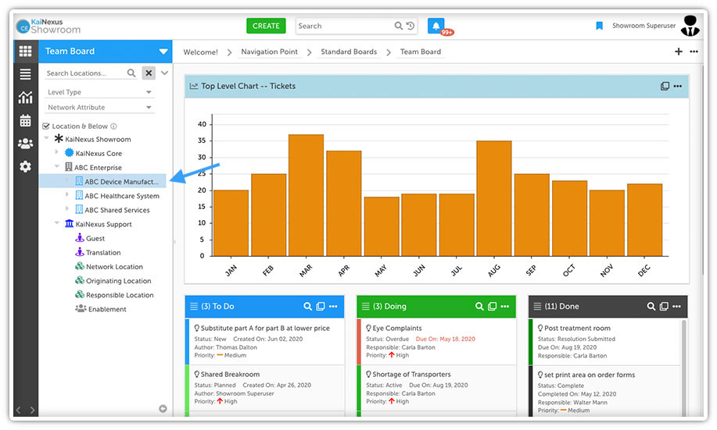
Task: Select the Translation location
Action: click(x=103, y=252)
